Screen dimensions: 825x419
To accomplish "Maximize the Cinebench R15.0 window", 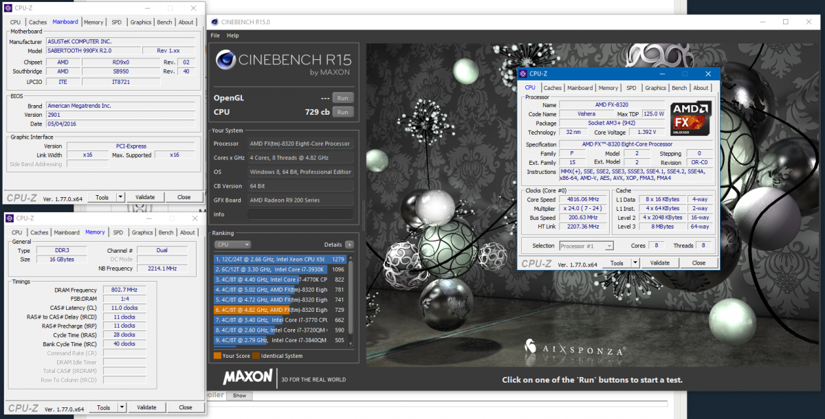I will point(786,22).
